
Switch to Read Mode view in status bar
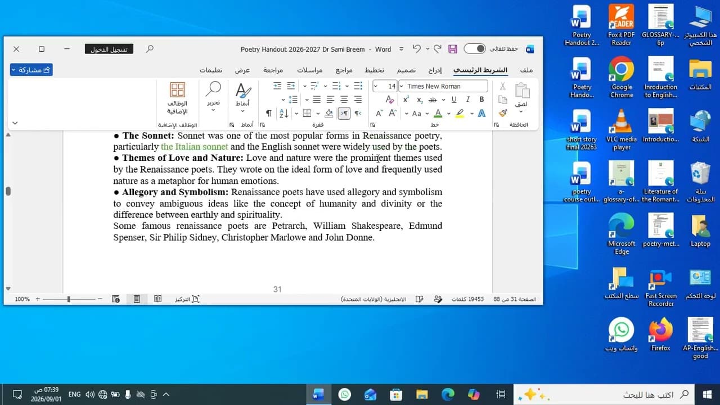(x=158, y=299)
